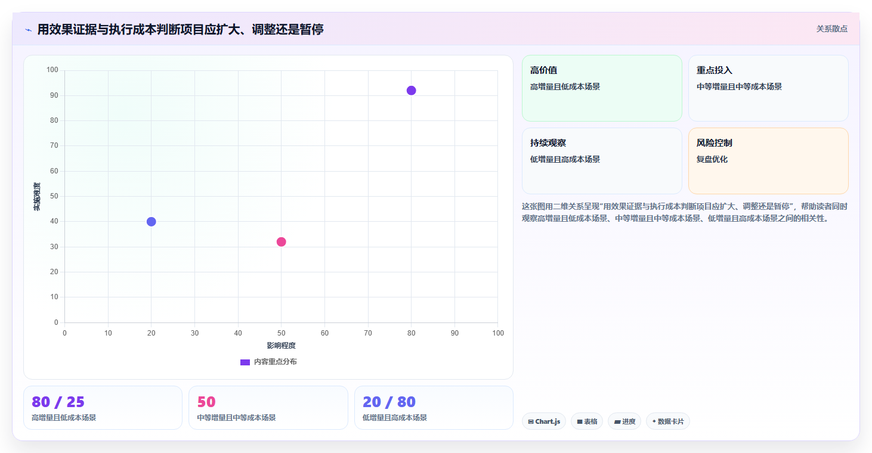Click the 低增量且高成本场景 text in 持续观察 card
The image size is (872, 453).
565,159
